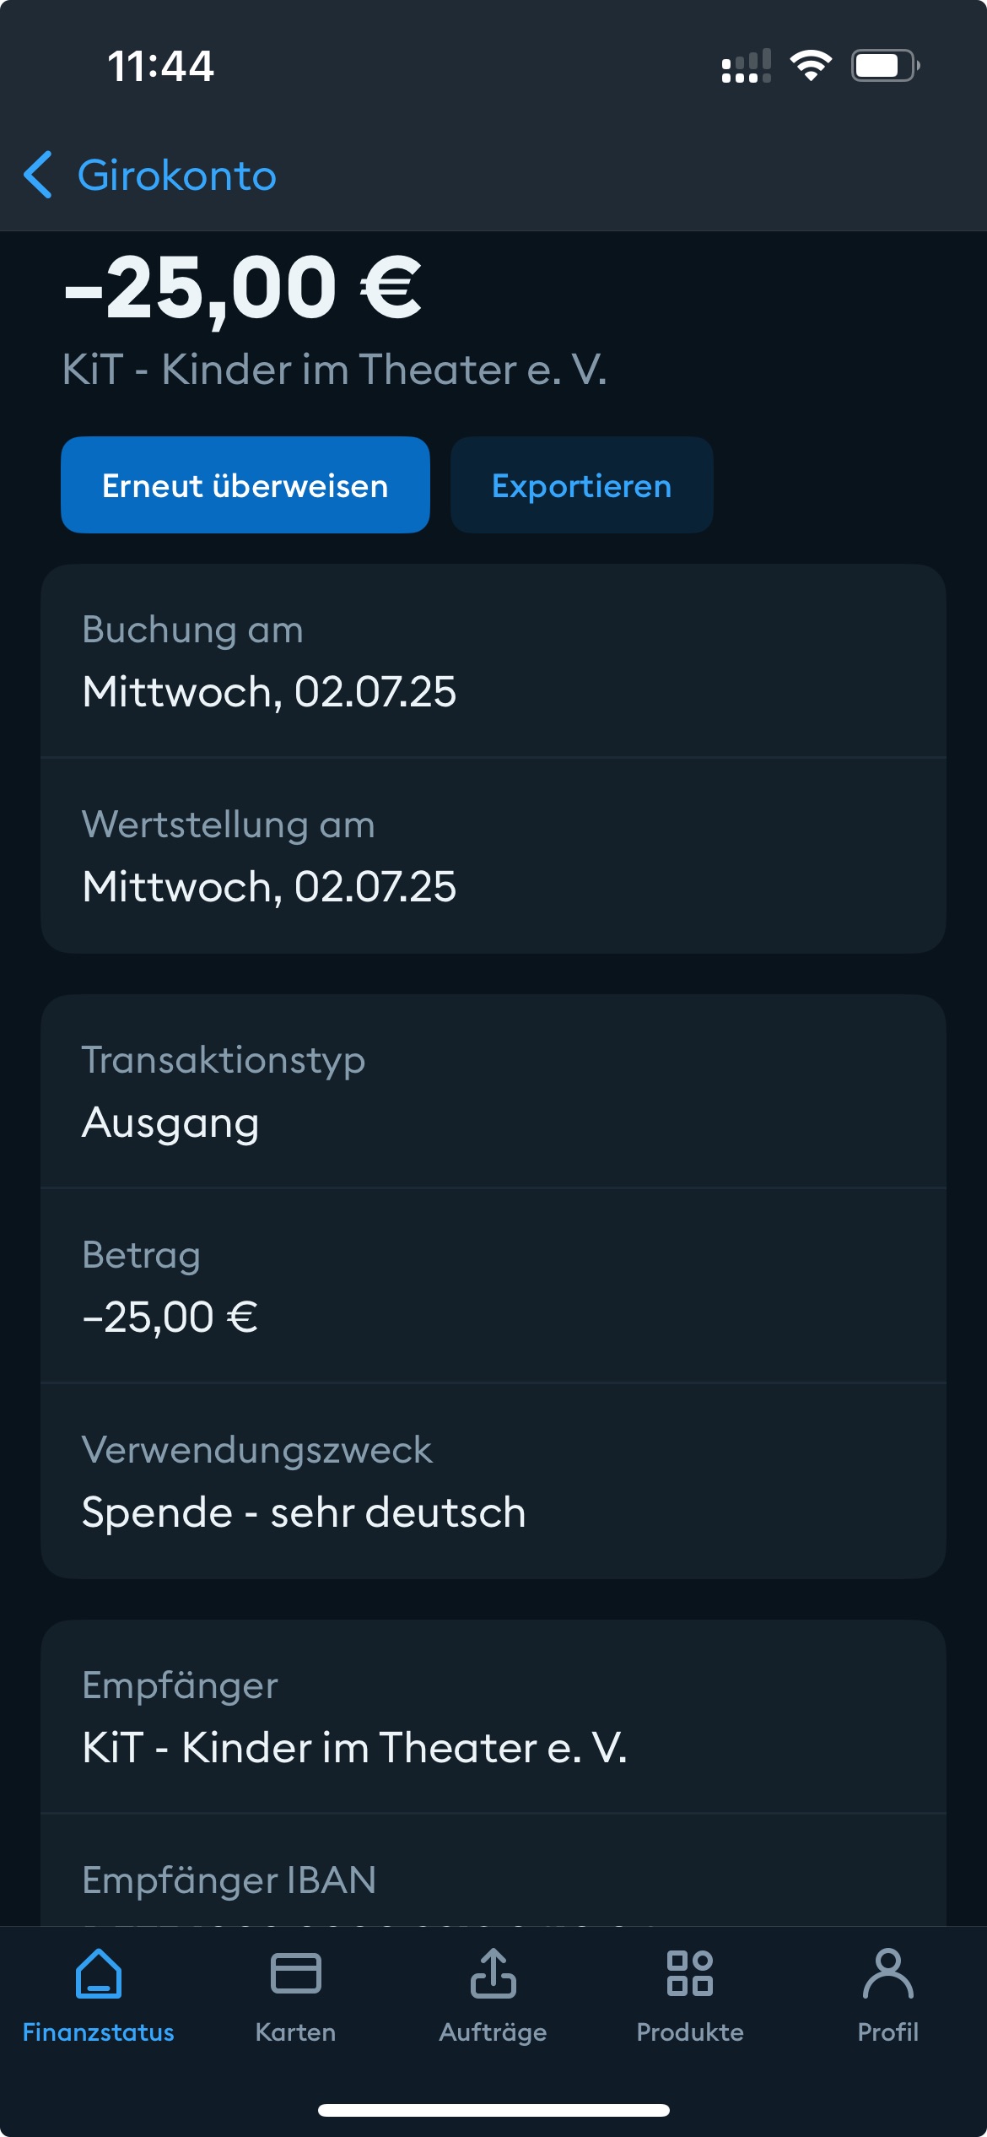The width and height of the screenshot is (987, 2137).
Task: Tap the cellular signal icon
Action: click(746, 66)
